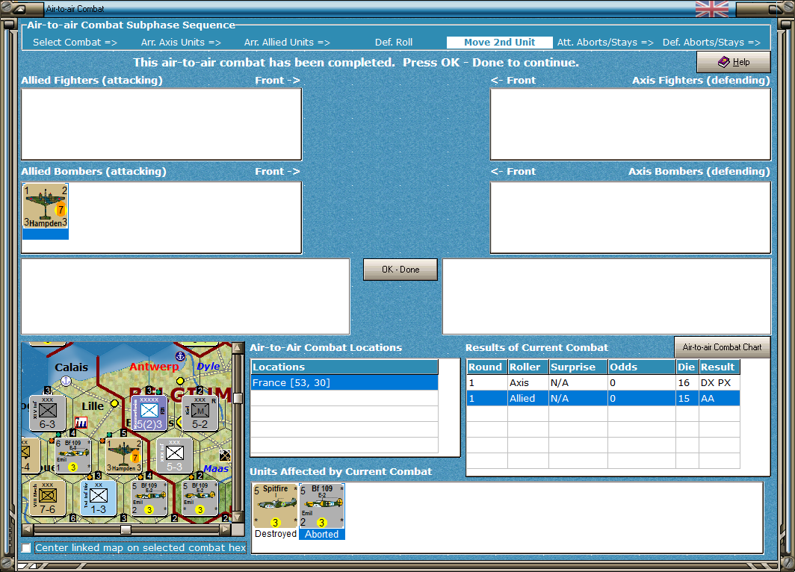Image resolution: width=795 pixels, height=572 pixels.
Task: Click the destroyed Spitfire unit counter
Action: click(x=275, y=505)
